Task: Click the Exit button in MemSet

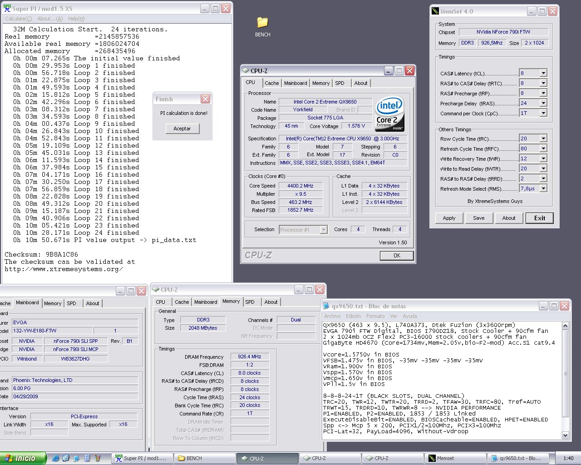Action: click(x=540, y=218)
